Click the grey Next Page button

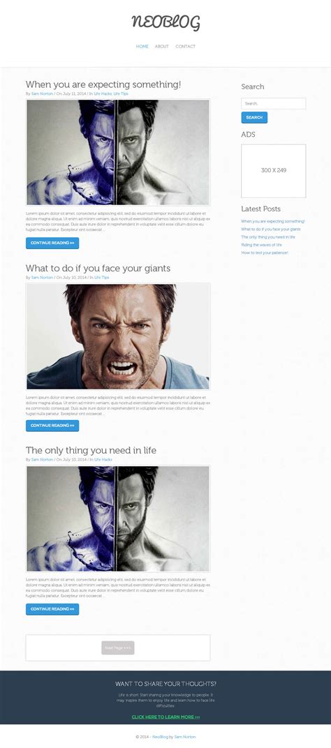[118, 648]
